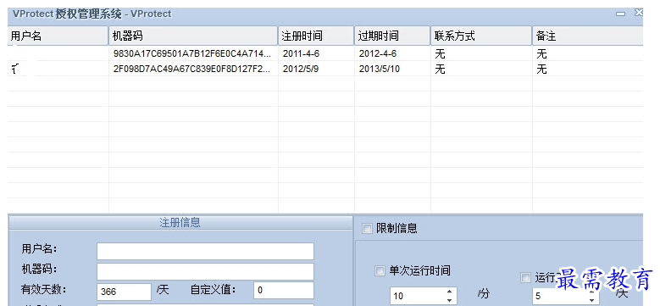This screenshot has height=306, width=660.
Task: Click registration date 2011-4-6
Action: [x=302, y=54]
